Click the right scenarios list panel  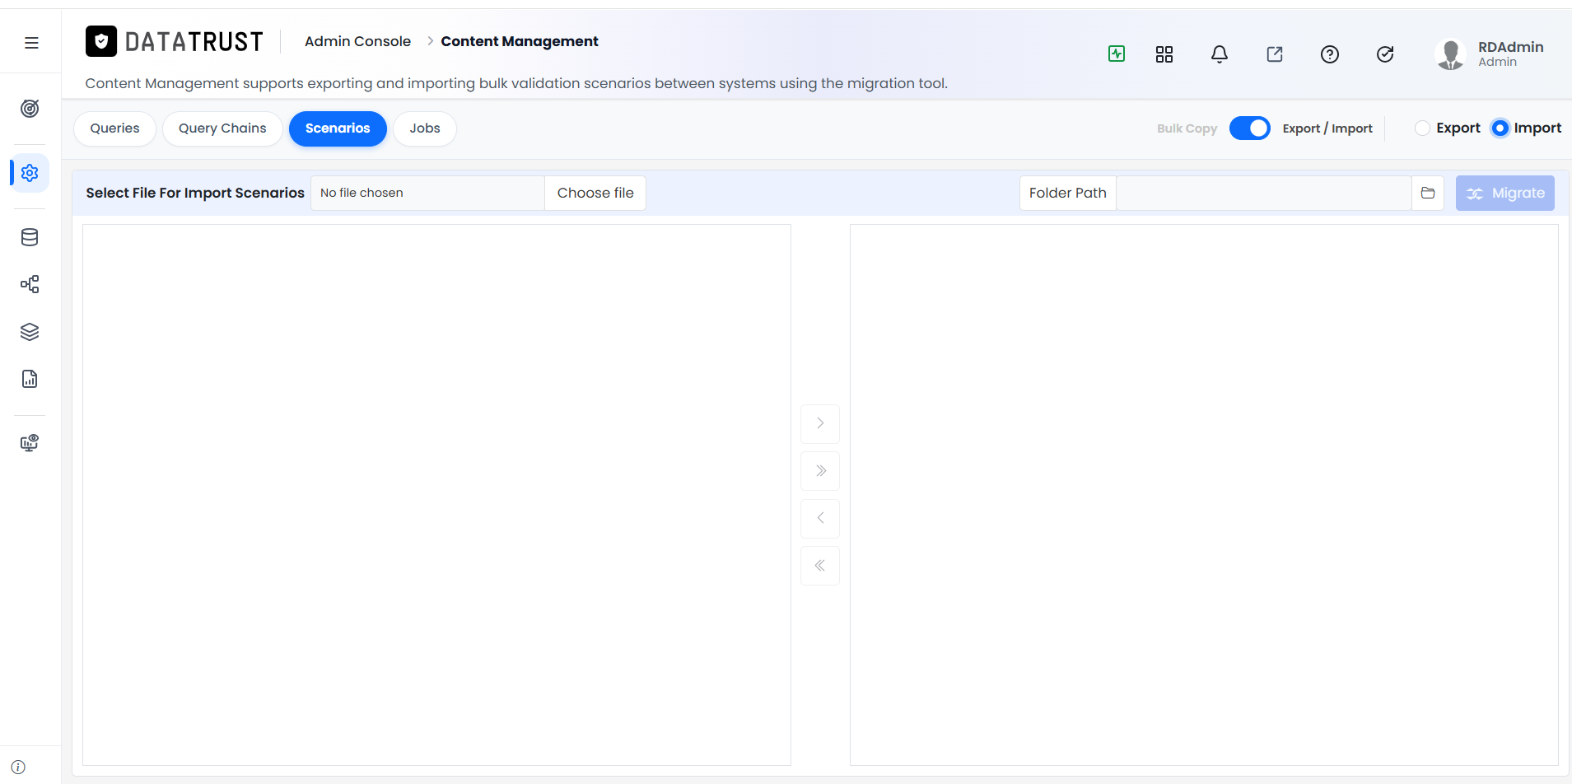[x=1204, y=495]
